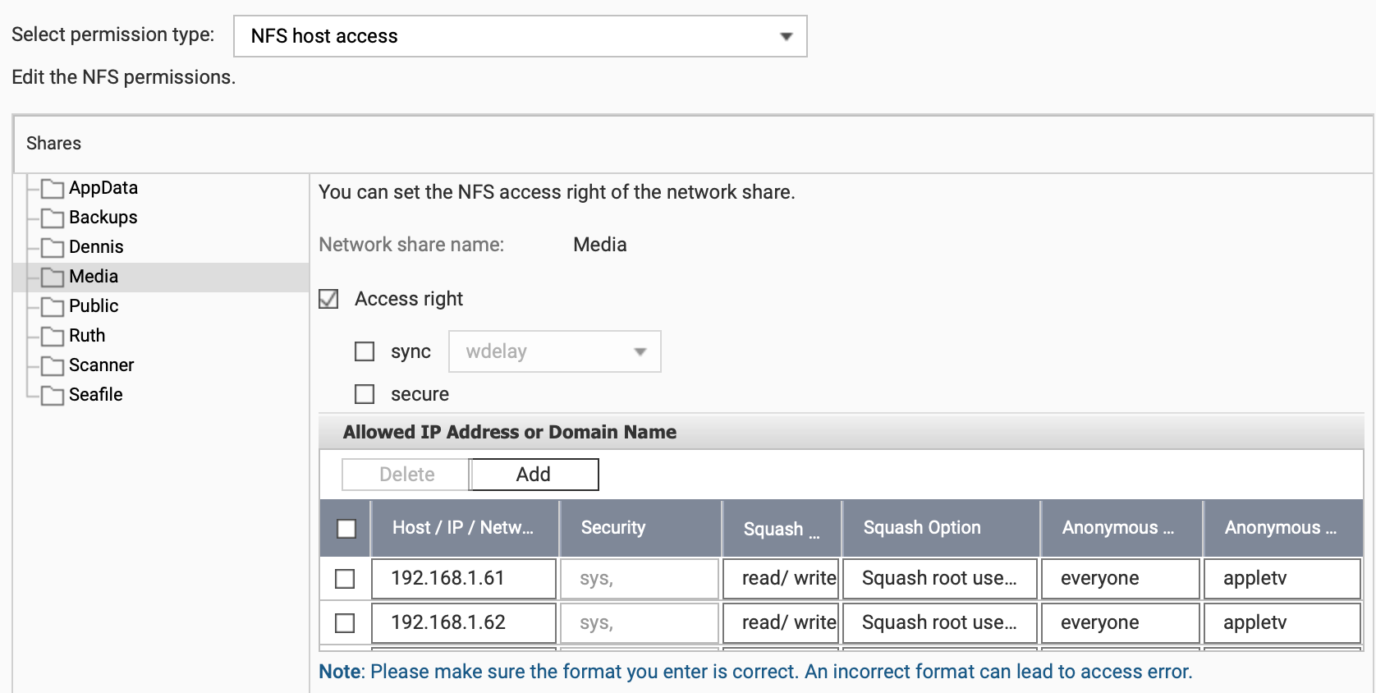This screenshot has width=1376, height=693.
Task: Click the Squash Option column header
Action: (941, 528)
